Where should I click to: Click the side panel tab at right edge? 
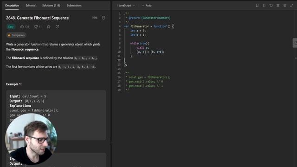(x=295, y=43)
